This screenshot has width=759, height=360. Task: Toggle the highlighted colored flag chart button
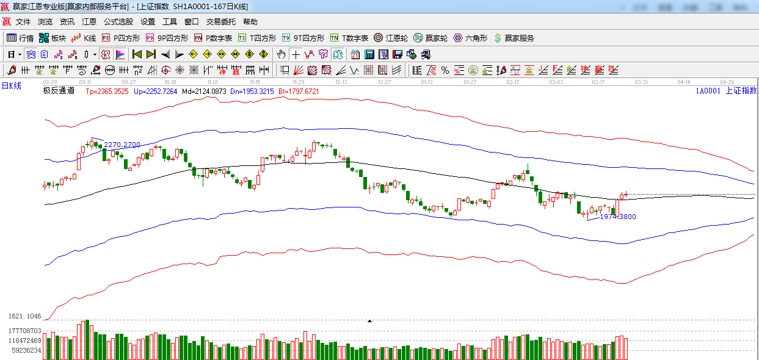coord(120,54)
